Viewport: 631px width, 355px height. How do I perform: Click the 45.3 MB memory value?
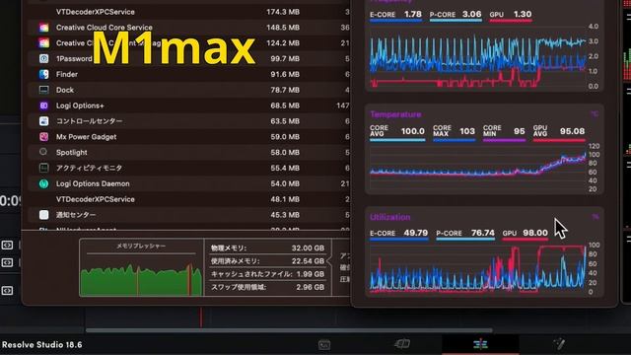pos(285,215)
